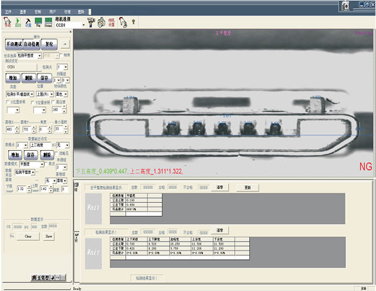The image size is (376, 291).
Task: Open the data mode dropdown
Action: [43, 163]
